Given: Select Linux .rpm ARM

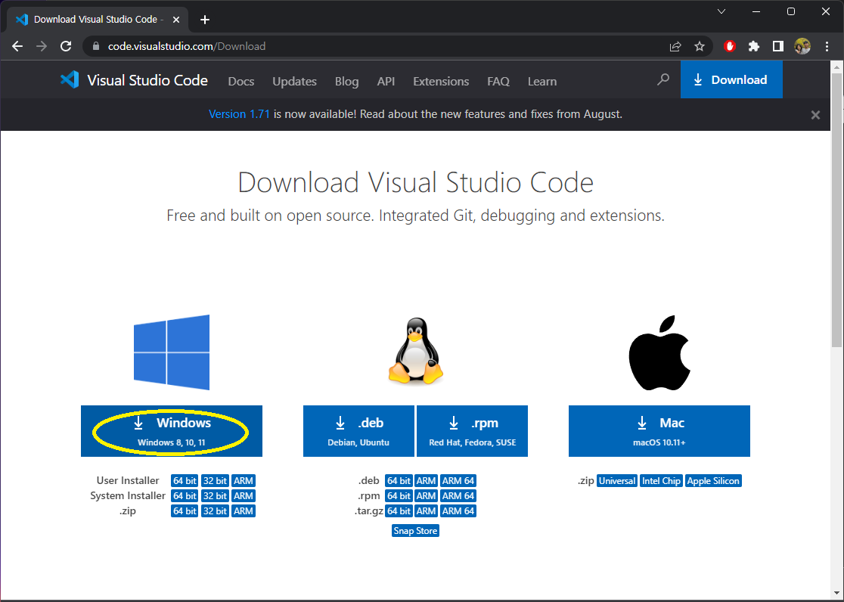Looking at the screenshot, I should [x=427, y=496].
